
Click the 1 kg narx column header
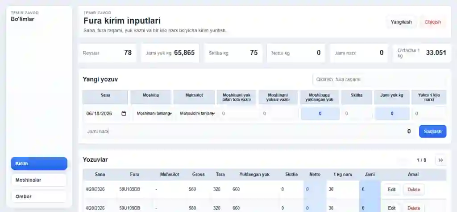[x=343, y=175]
